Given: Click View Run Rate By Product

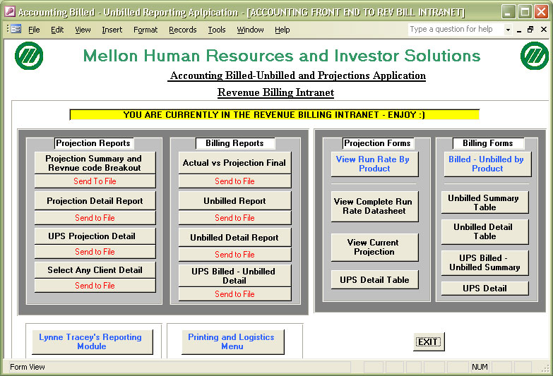Looking at the screenshot, I should (x=374, y=164).
